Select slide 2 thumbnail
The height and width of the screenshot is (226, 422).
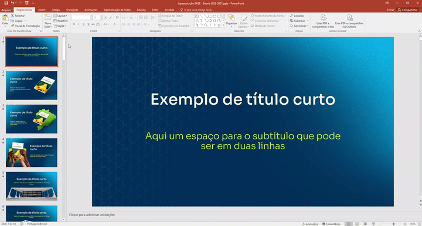[x=32, y=85]
